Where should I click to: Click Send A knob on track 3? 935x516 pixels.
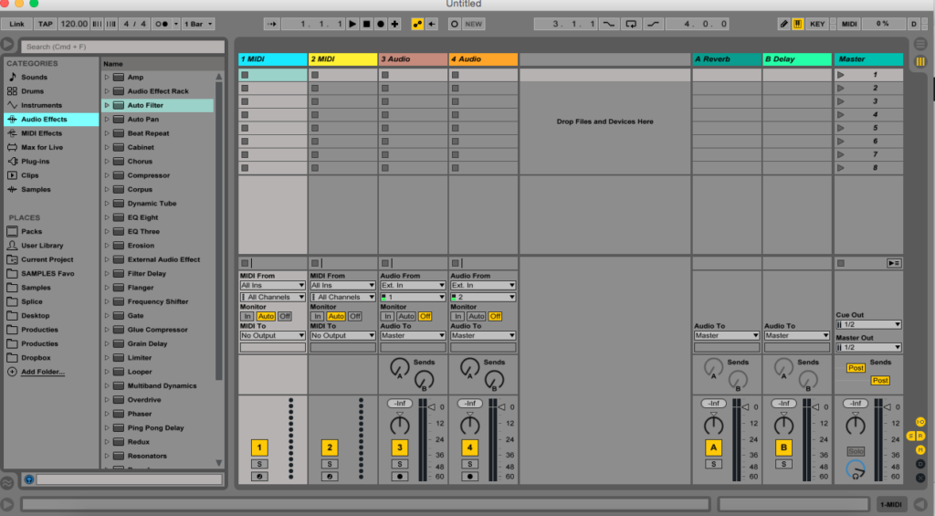[400, 367]
